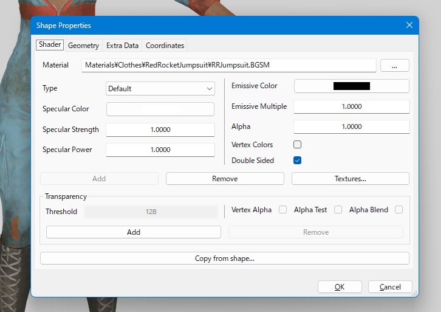Toggle the Vertex Alpha checkbox
Viewport: 441px width, 312px height.
282,210
